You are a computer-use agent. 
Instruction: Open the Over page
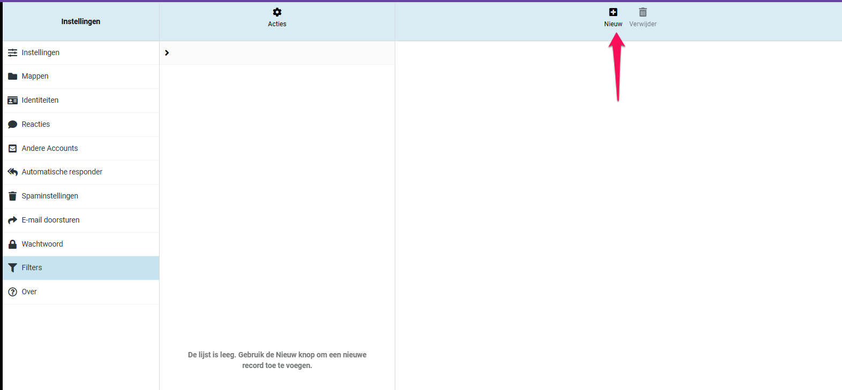(x=81, y=292)
